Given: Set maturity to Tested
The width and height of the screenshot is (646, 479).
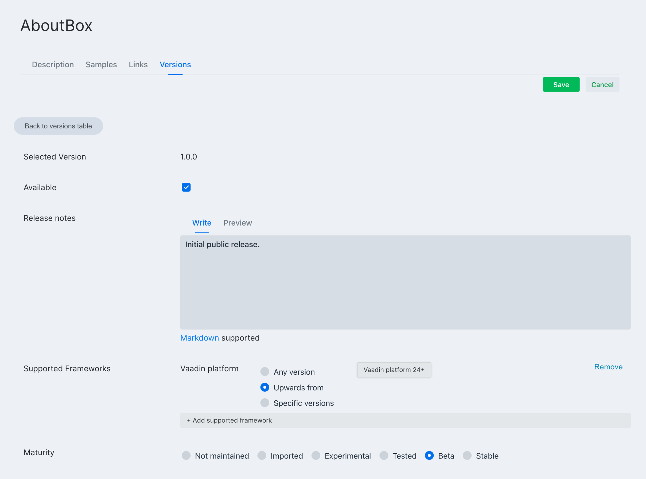Looking at the screenshot, I should (384, 456).
